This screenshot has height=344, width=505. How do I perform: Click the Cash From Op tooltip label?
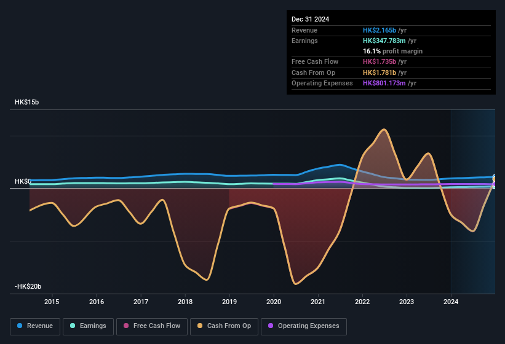313,72
